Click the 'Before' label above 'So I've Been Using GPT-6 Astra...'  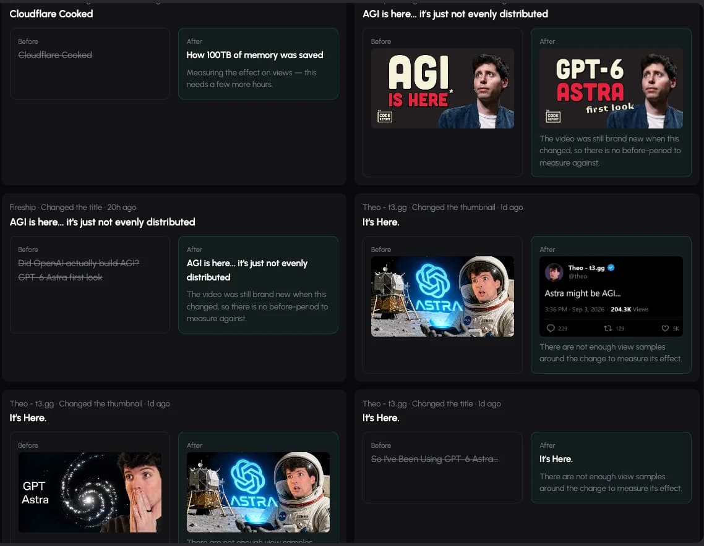[380, 445]
